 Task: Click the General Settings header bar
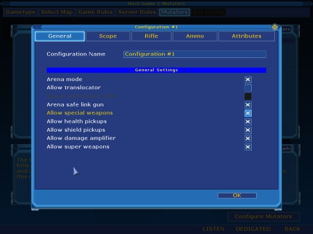[x=156, y=70]
